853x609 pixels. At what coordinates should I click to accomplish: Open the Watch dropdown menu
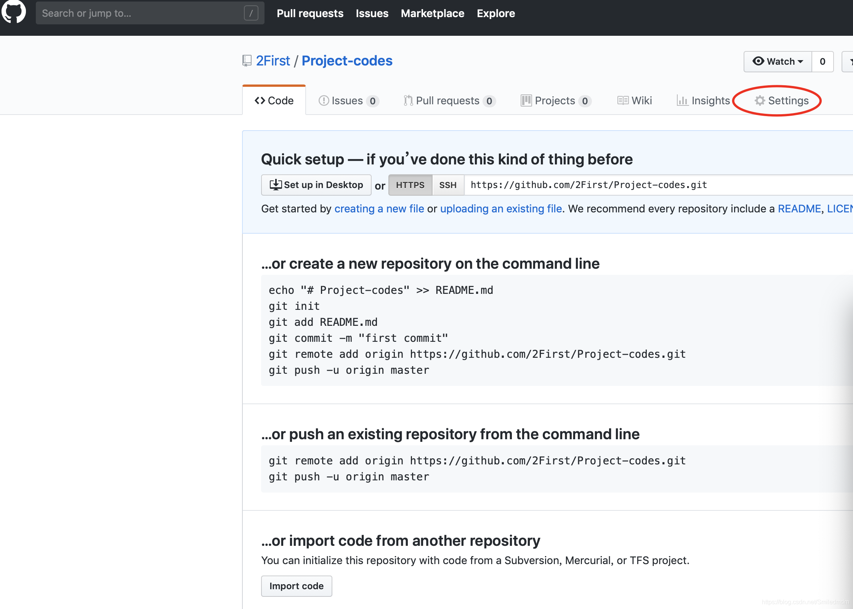coord(778,62)
